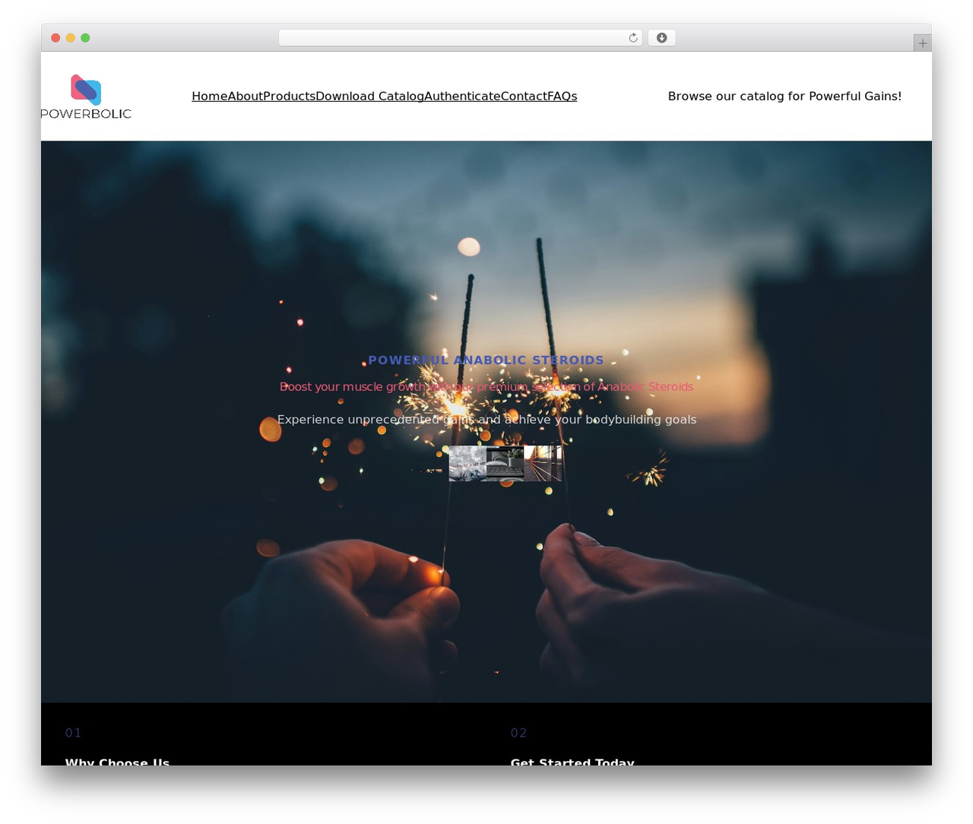Open the browser downloads icon
The height and width of the screenshot is (824, 973).
(x=662, y=38)
